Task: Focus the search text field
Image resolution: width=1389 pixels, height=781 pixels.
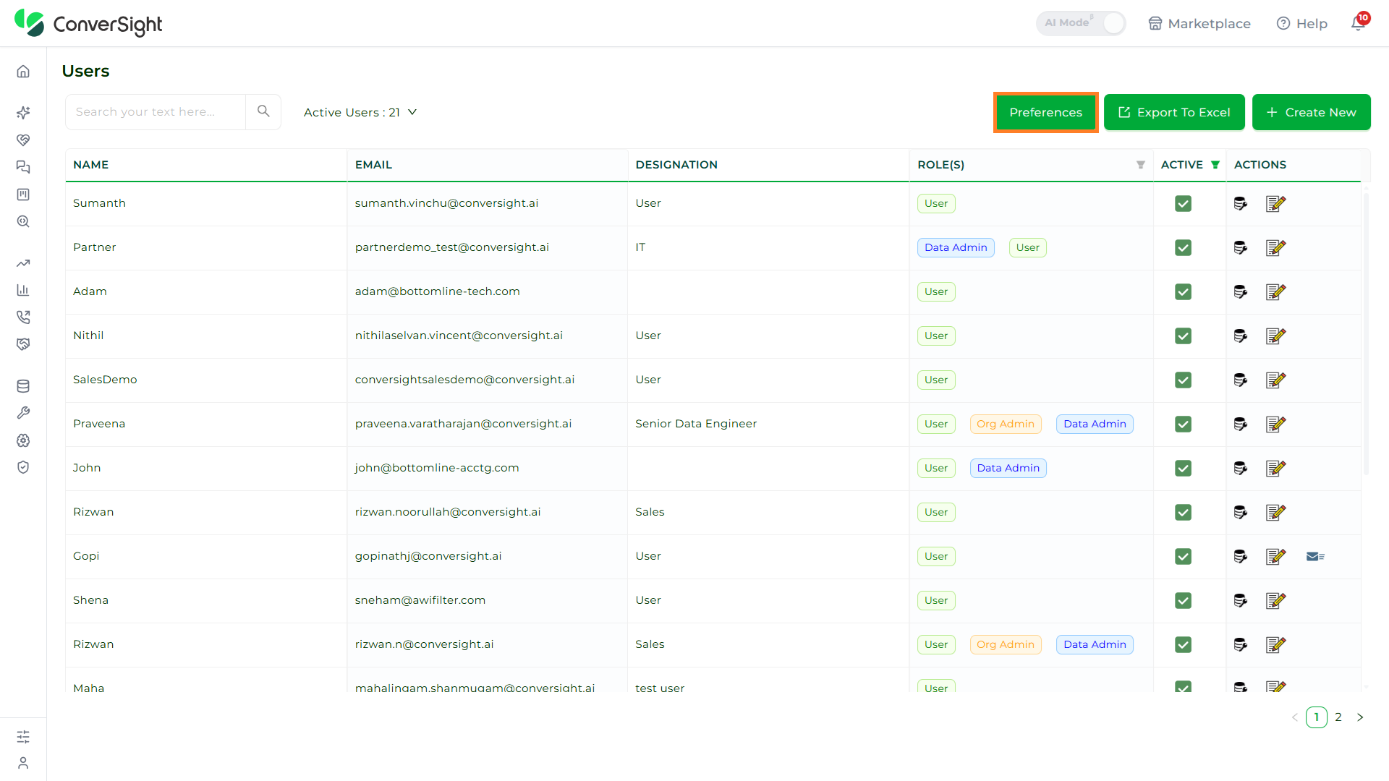Action: [x=156, y=112]
